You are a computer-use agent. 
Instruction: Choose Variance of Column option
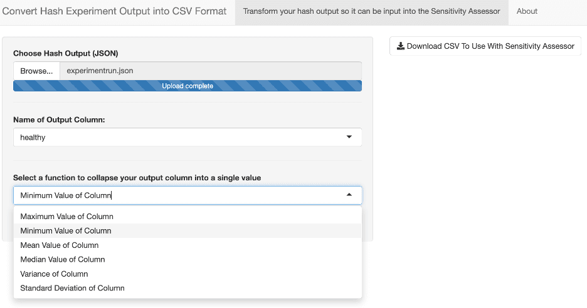tap(54, 274)
